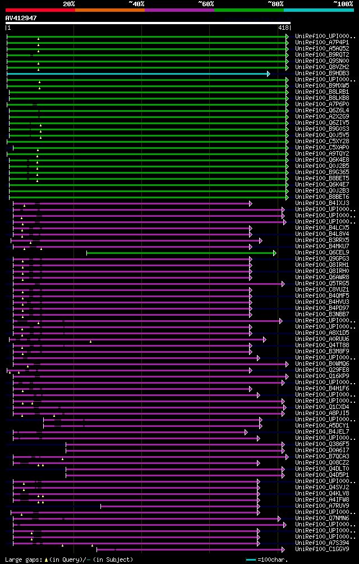This screenshot has height=564, width=359.
Task: Click the UniRef100_B4L8V4 label
Action: pyautogui.click(x=322, y=234)
